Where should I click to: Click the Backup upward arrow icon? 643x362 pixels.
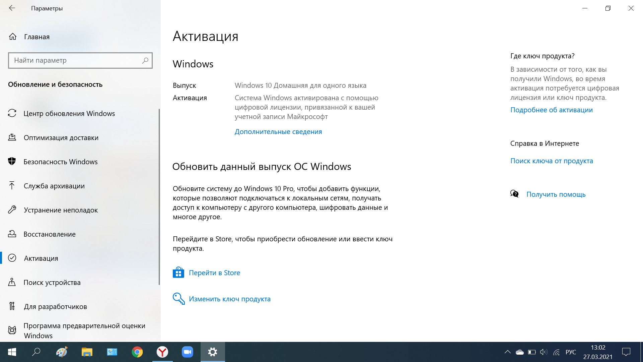12,186
